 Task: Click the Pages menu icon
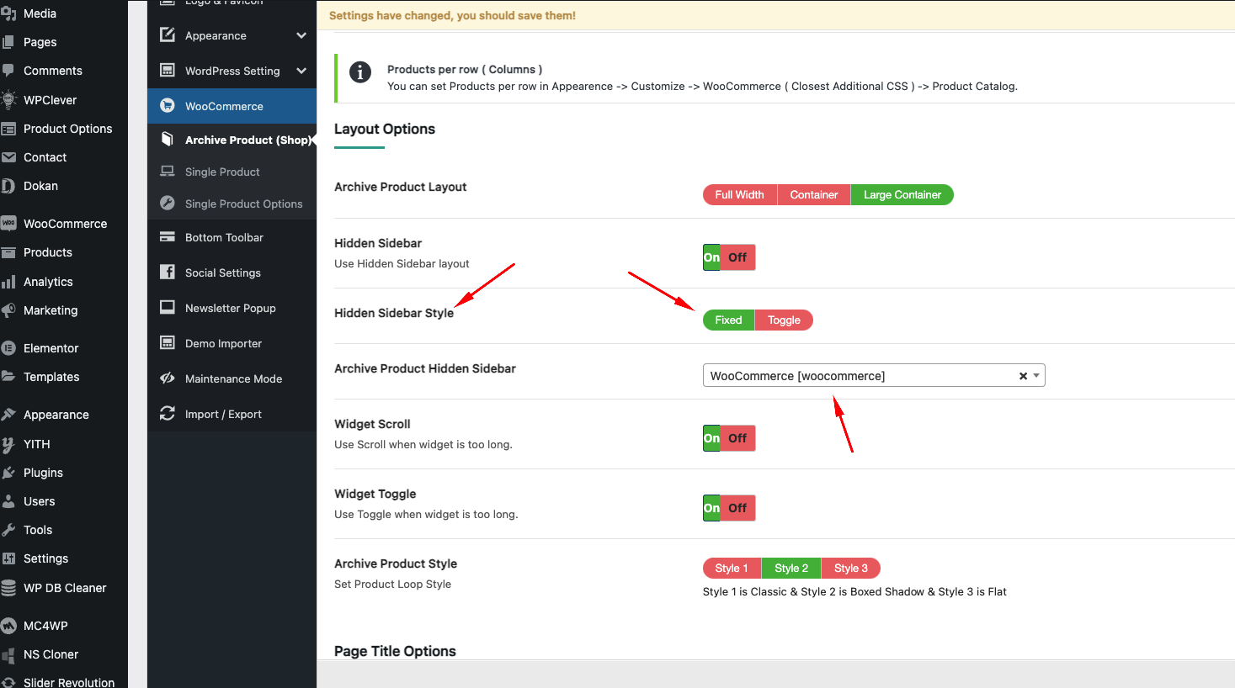(8, 42)
